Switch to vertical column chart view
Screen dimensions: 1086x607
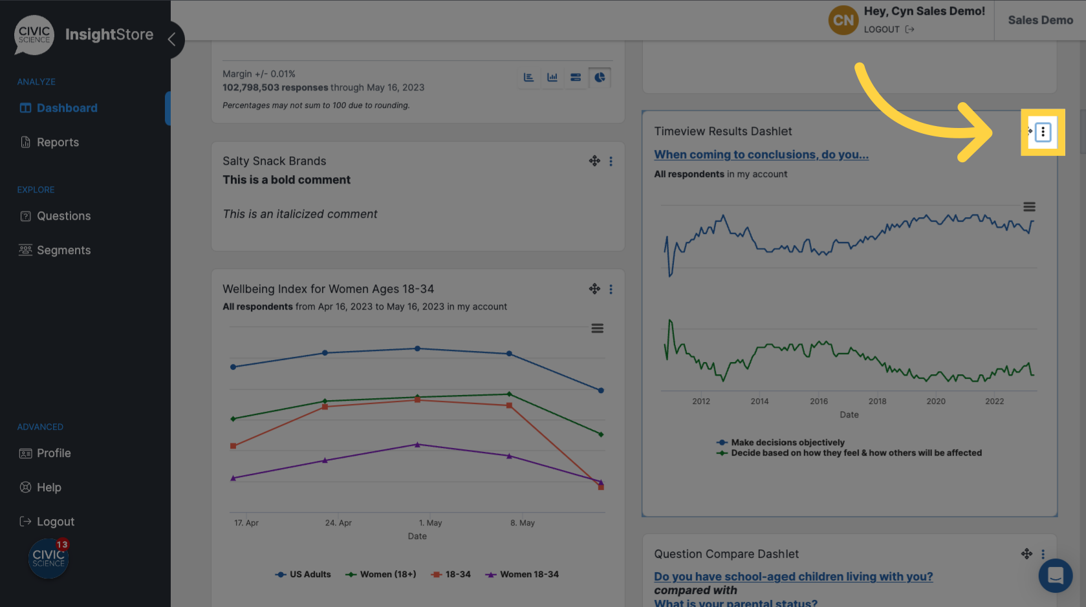pos(552,78)
